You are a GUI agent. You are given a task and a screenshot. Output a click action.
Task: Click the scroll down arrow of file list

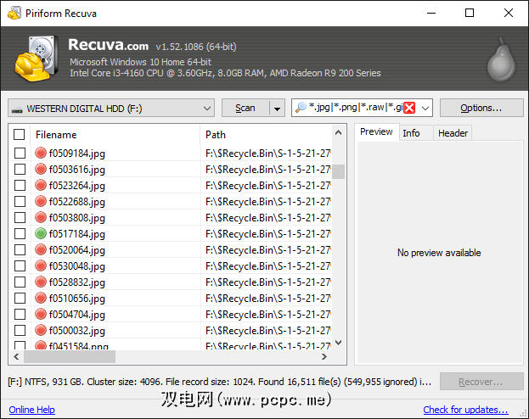point(339,343)
